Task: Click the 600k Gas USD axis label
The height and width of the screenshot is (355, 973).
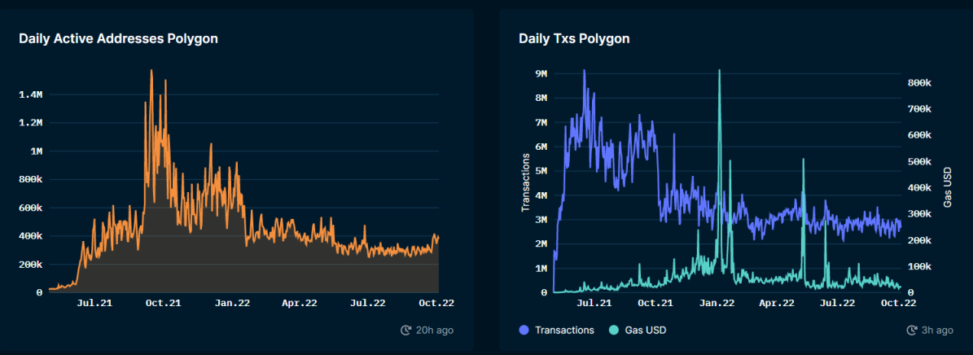Action: pos(921,135)
